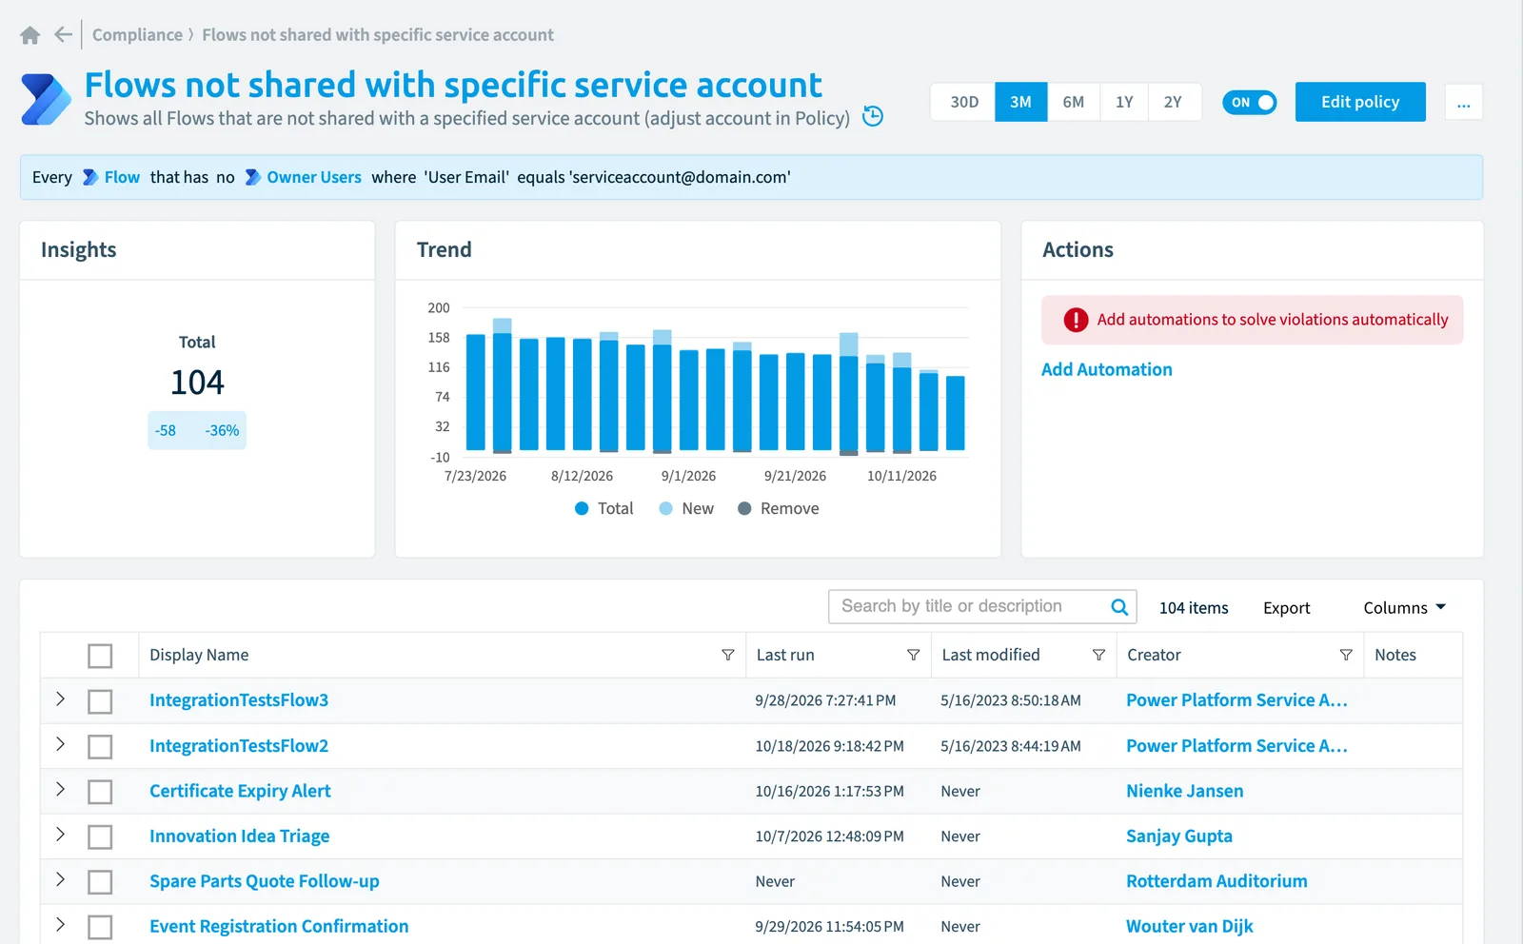Click the 10/18/2026 9:18:42 PM last run cell
Viewport: 1523px width, 944px height.
(x=830, y=746)
